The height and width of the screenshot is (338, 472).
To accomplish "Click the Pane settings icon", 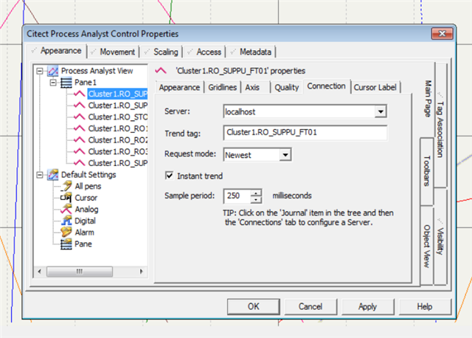I will point(66,244).
